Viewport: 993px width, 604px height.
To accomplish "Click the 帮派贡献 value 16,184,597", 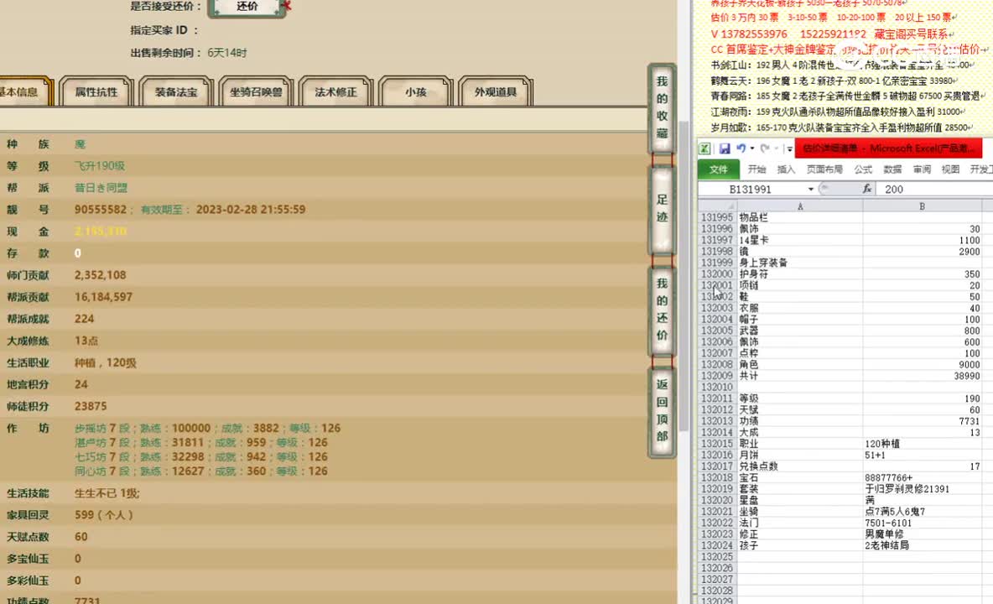I will (103, 297).
